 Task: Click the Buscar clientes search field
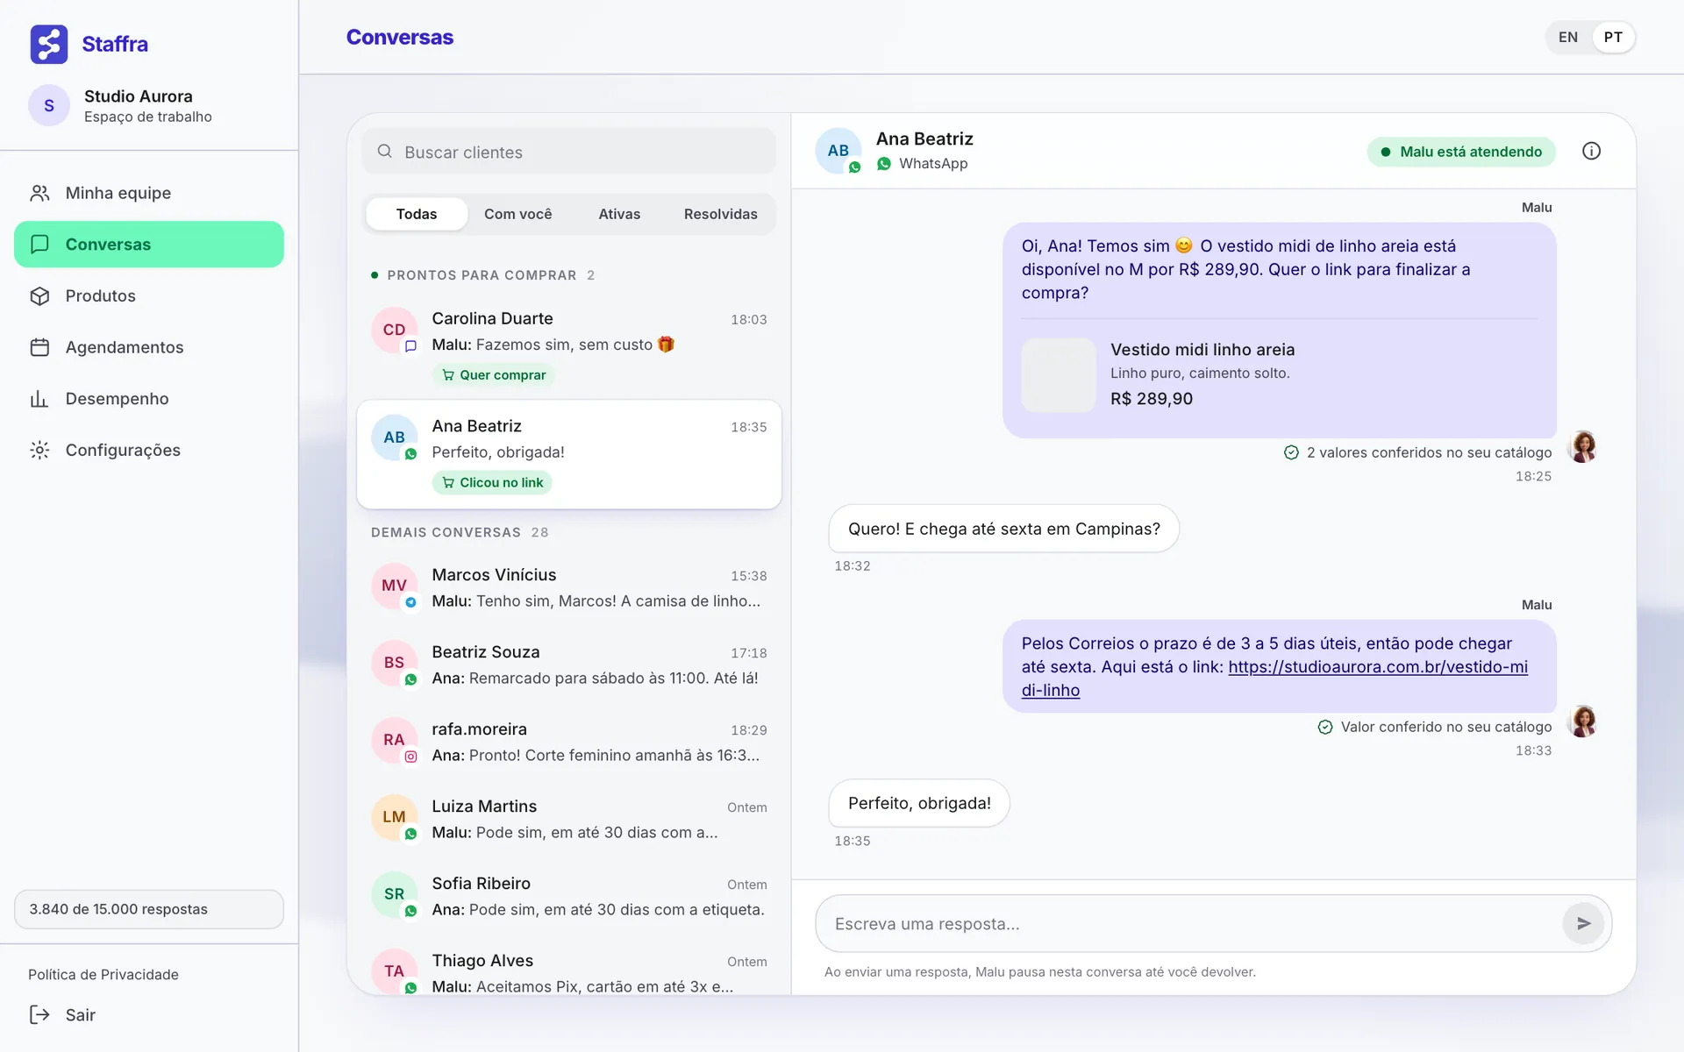click(x=569, y=152)
